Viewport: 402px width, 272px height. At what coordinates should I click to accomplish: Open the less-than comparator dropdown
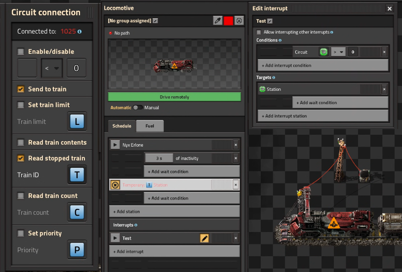point(51,68)
